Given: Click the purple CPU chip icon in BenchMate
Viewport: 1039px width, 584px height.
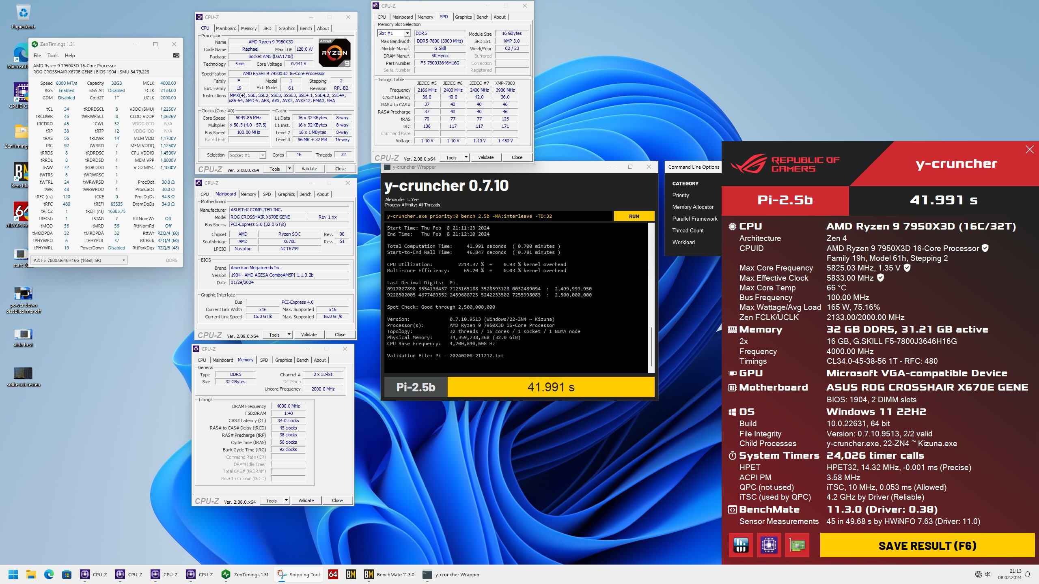Looking at the screenshot, I should 769,545.
